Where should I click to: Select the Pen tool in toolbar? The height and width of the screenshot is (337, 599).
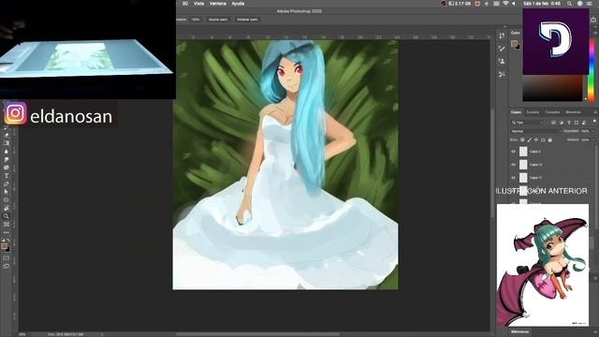tap(7, 183)
